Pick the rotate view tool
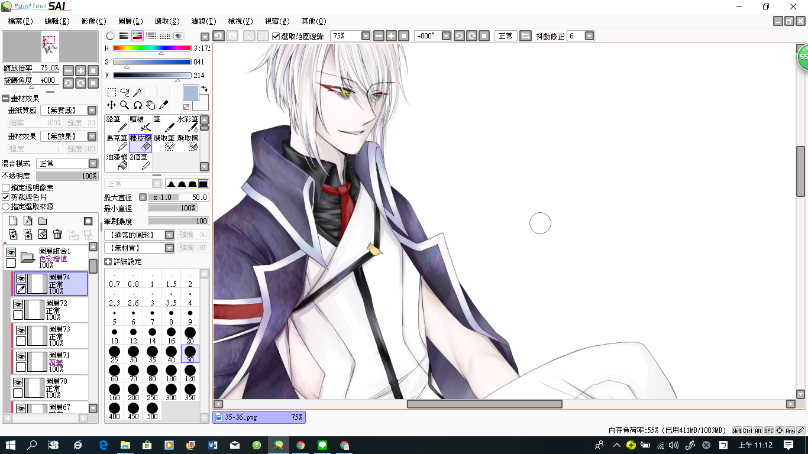The width and height of the screenshot is (808, 454). tap(137, 105)
